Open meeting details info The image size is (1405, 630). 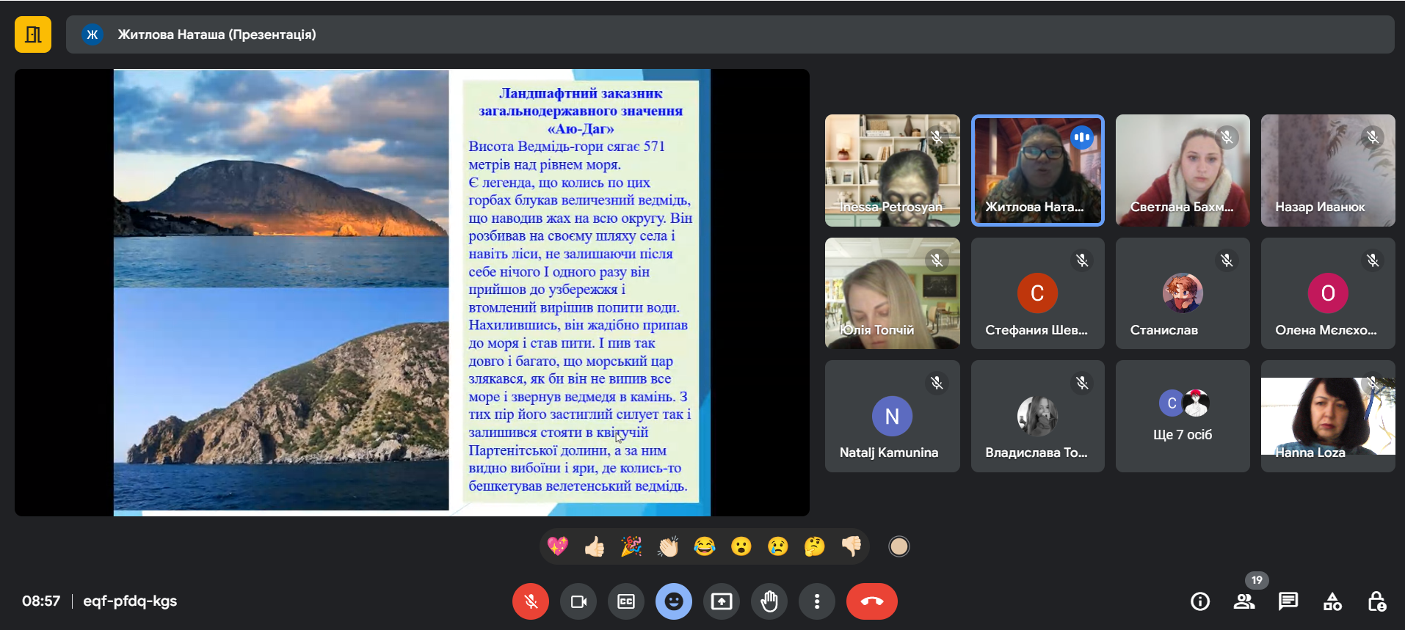pyautogui.click(x=1199, y=601)
